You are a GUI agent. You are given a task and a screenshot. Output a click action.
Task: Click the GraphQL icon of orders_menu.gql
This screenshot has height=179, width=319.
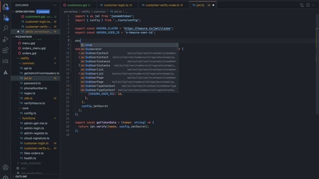(x=19, y=48)
